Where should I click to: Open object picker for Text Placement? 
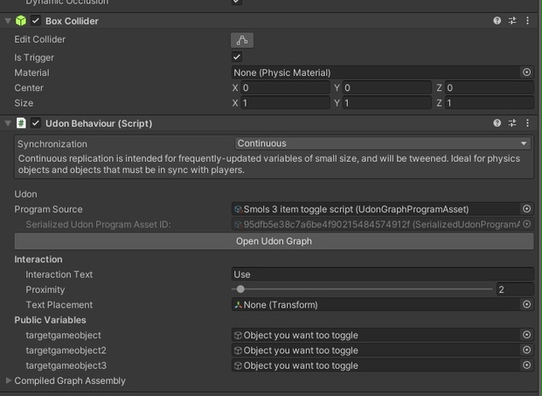(526, 304)
